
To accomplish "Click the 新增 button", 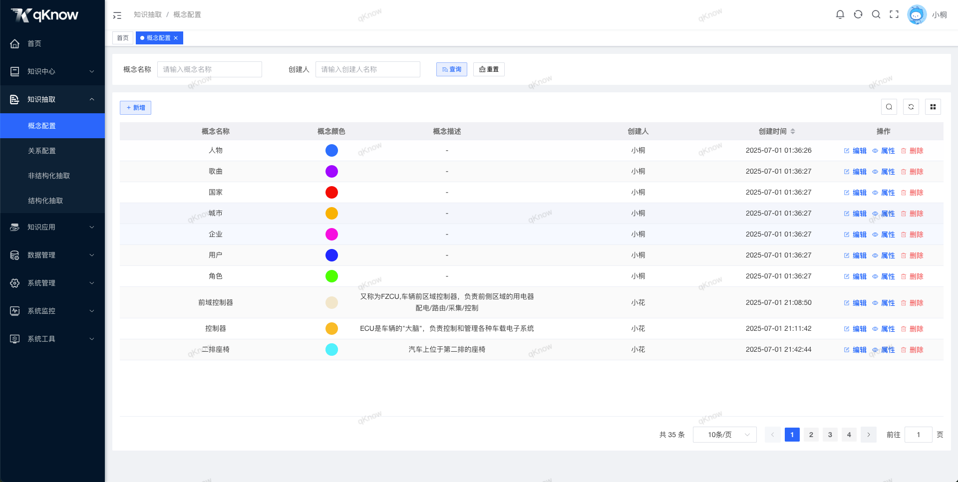I will pyautogui.click(x=135, y=108).
